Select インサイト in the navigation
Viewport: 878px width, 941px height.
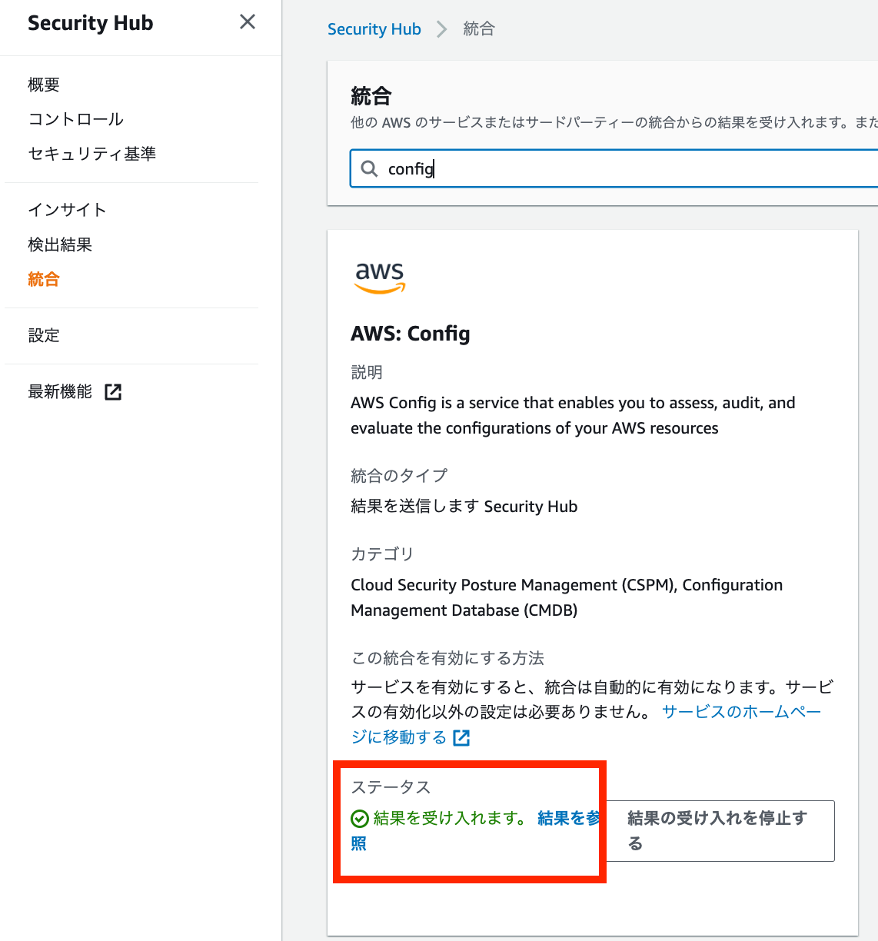pos(67,209)
